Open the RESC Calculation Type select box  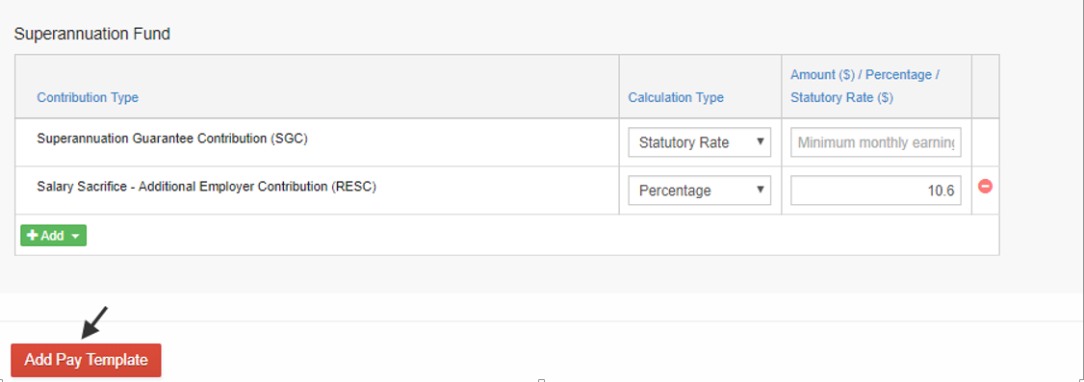(700, 191)
